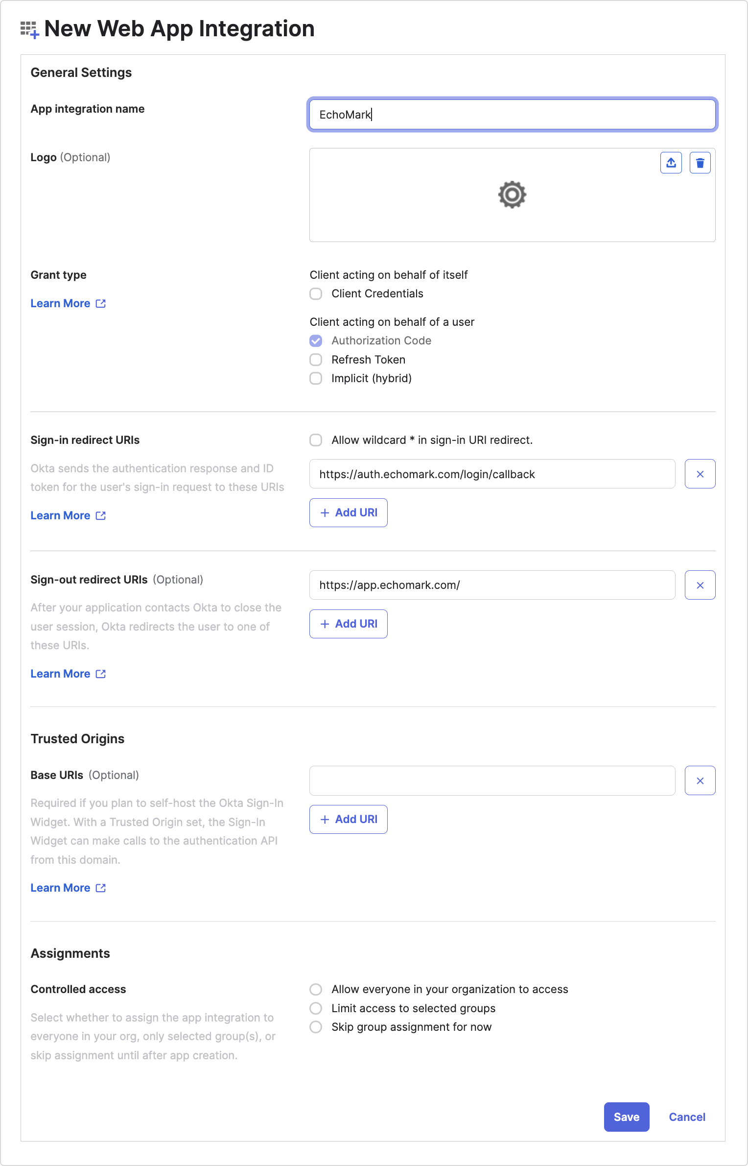This screenshot has width=748, height=1166.
Task: Check the Implicit (hybrid) option
Action: tap(316, 378)
